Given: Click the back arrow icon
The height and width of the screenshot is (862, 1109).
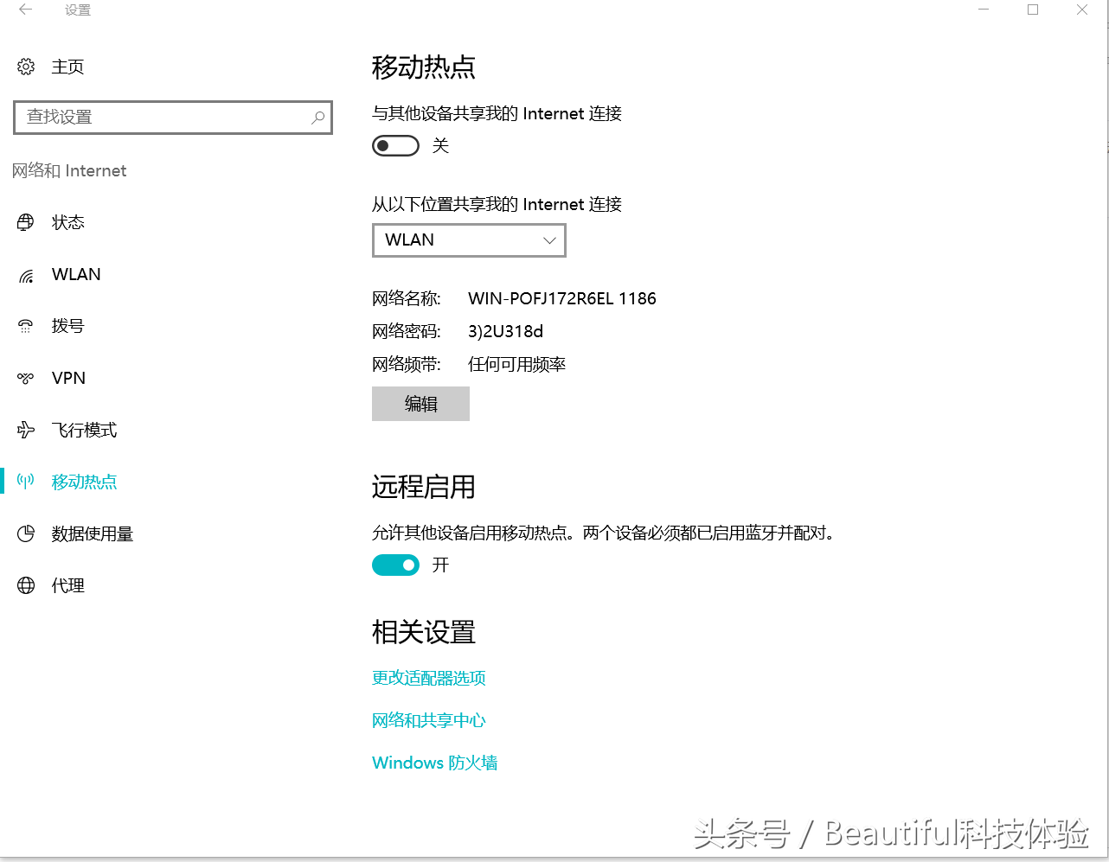Looking at the screenshot, I should tap(26, 10).
